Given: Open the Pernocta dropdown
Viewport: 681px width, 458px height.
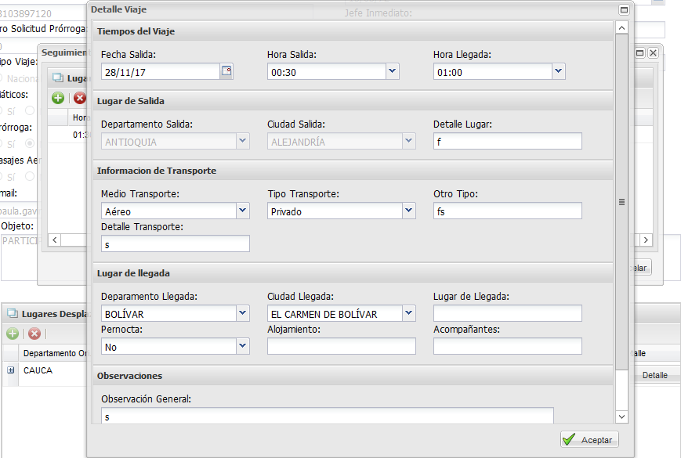Looking at the screenshot, I should (x=242, y=345).
